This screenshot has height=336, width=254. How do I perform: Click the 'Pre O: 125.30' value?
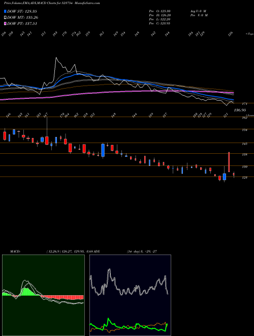pyautogui.click(x=160, y=11)
